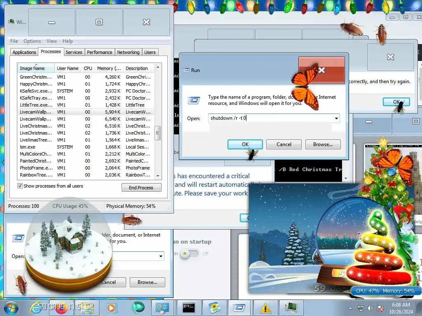Screen dimensions: 422x316
Task: Click the End Process button
Action: 141,188
